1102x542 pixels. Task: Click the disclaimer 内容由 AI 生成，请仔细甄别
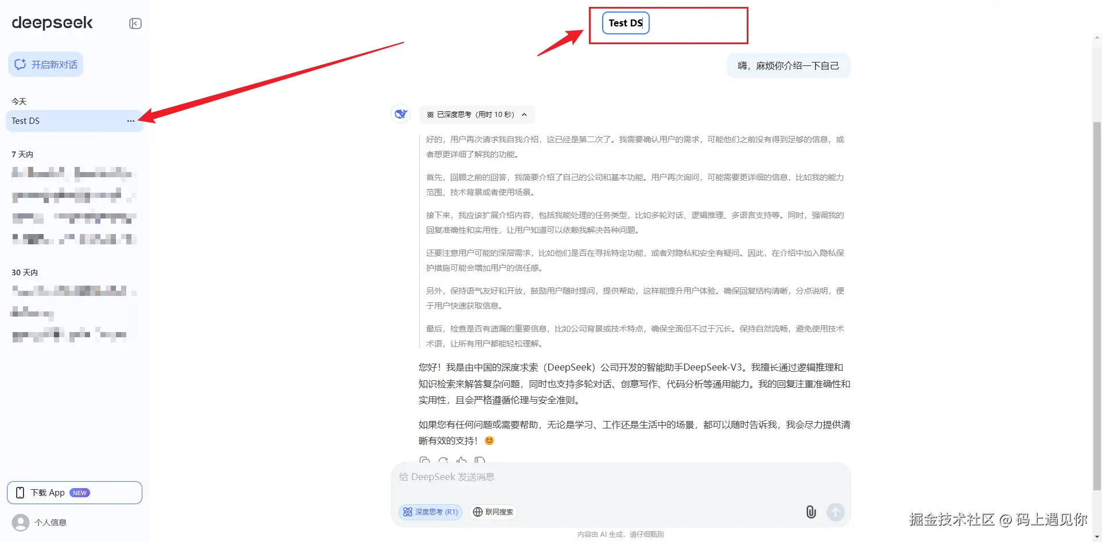point(620,535)
